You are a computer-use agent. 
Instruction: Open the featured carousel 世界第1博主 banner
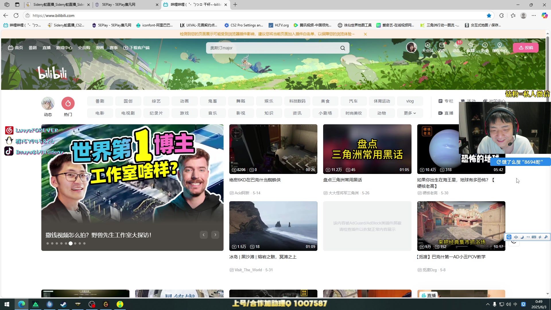tap(132, 187)
